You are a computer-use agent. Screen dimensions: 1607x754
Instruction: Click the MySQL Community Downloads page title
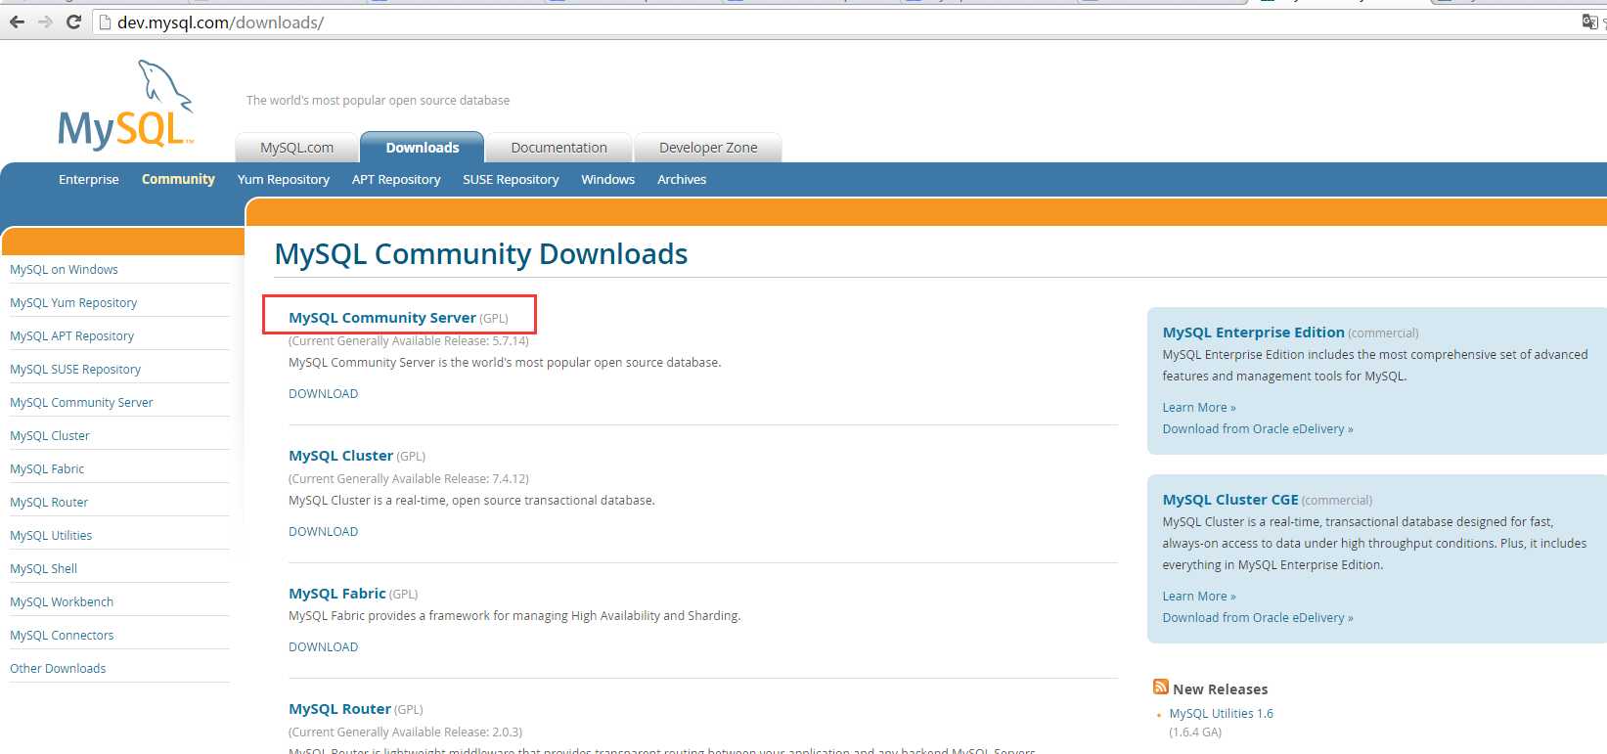pos(481,254)
